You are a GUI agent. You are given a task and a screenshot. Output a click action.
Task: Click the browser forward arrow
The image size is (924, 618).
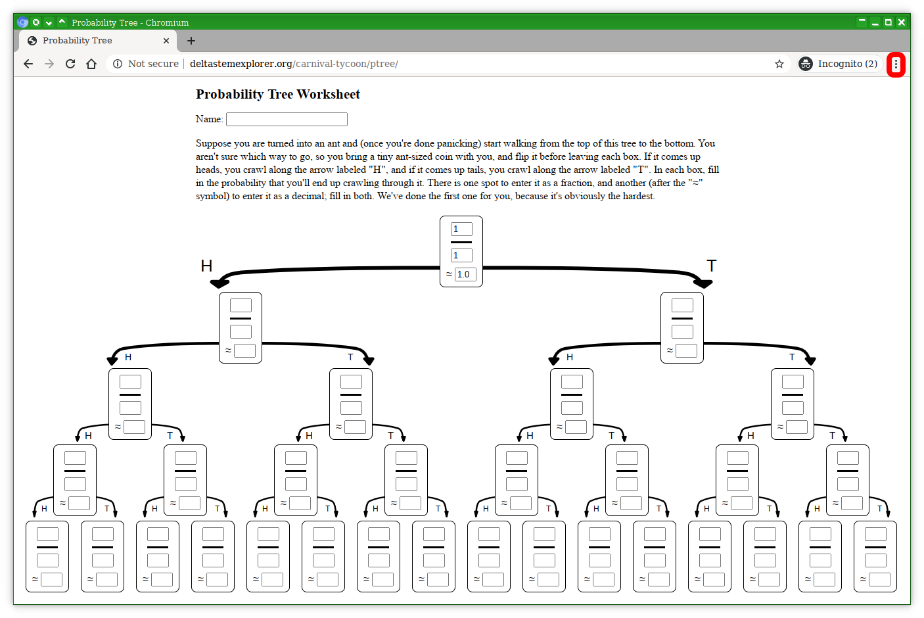(x=49, y=64)
